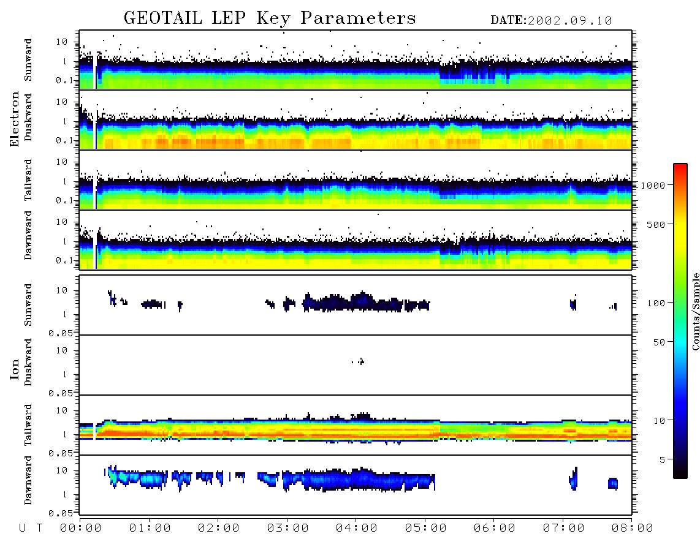Click the 0.05 y-tick of Ion Dawnward panel
Screen dimensions: 700x539
pos(61,513)
